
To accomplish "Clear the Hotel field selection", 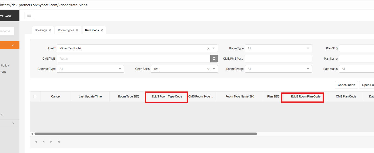I will click(208, 49).
